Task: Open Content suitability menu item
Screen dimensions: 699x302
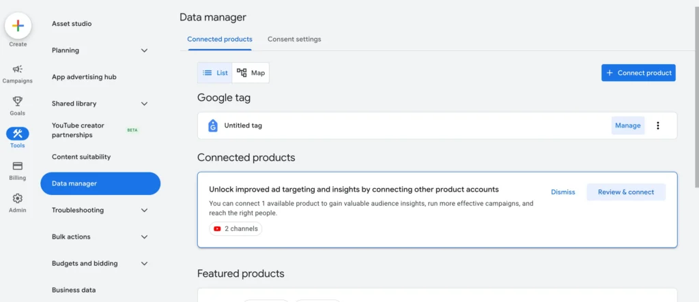Action: click(81, 157)
